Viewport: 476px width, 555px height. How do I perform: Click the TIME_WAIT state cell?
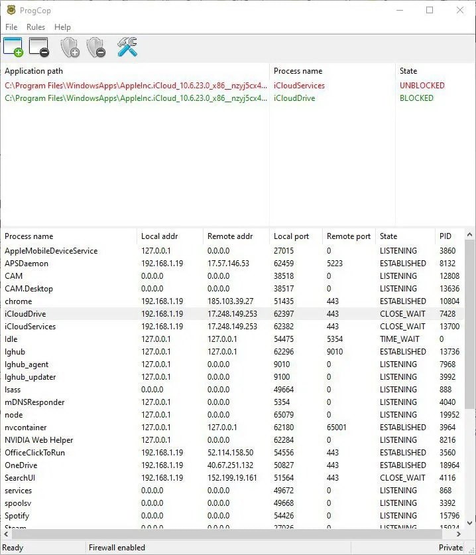tap(400, 339)
